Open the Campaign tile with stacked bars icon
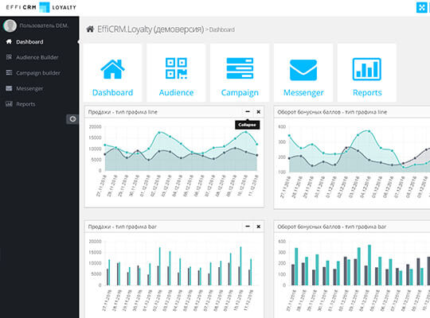Image resolution: width=430 pixels, height=318 pixels. 240,73
